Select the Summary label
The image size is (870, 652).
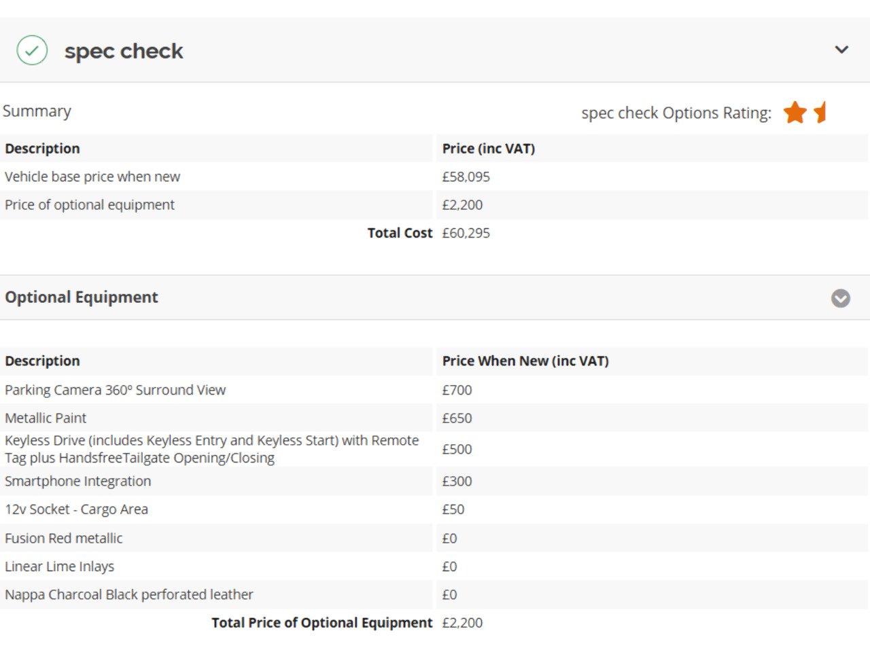click(x=37, y=111)
